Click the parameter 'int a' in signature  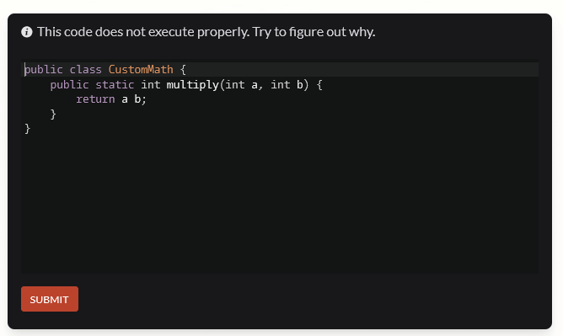coord(242,84)
